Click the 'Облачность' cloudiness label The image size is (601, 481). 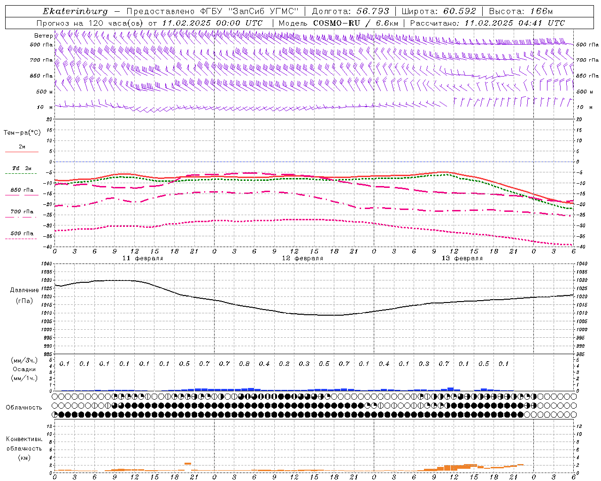(24, 407)
